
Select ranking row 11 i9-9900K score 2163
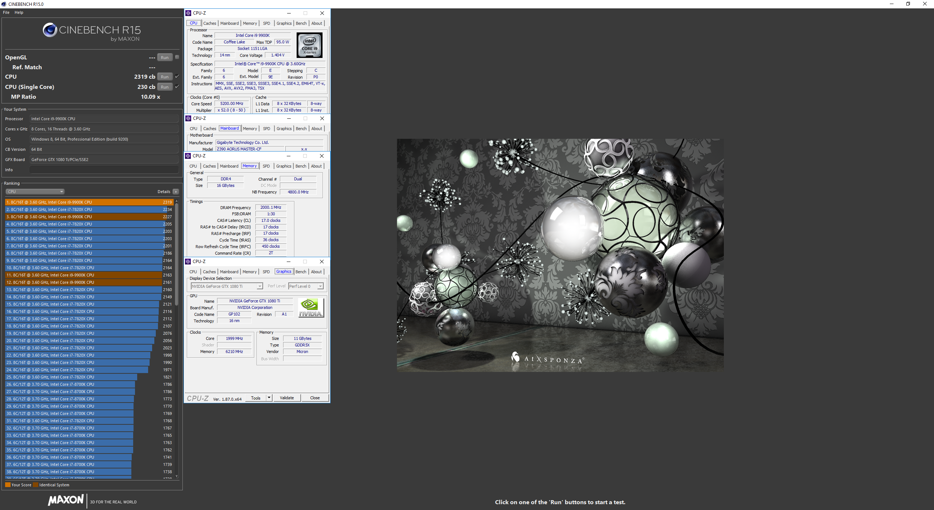pos(89,275)
